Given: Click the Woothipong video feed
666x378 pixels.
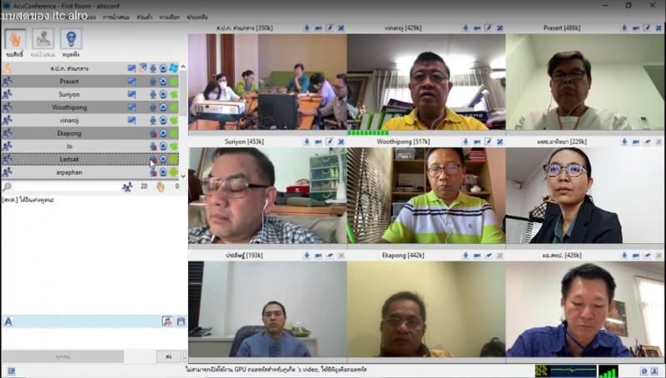Looking at the screenshot, I should tap(426, 196).
